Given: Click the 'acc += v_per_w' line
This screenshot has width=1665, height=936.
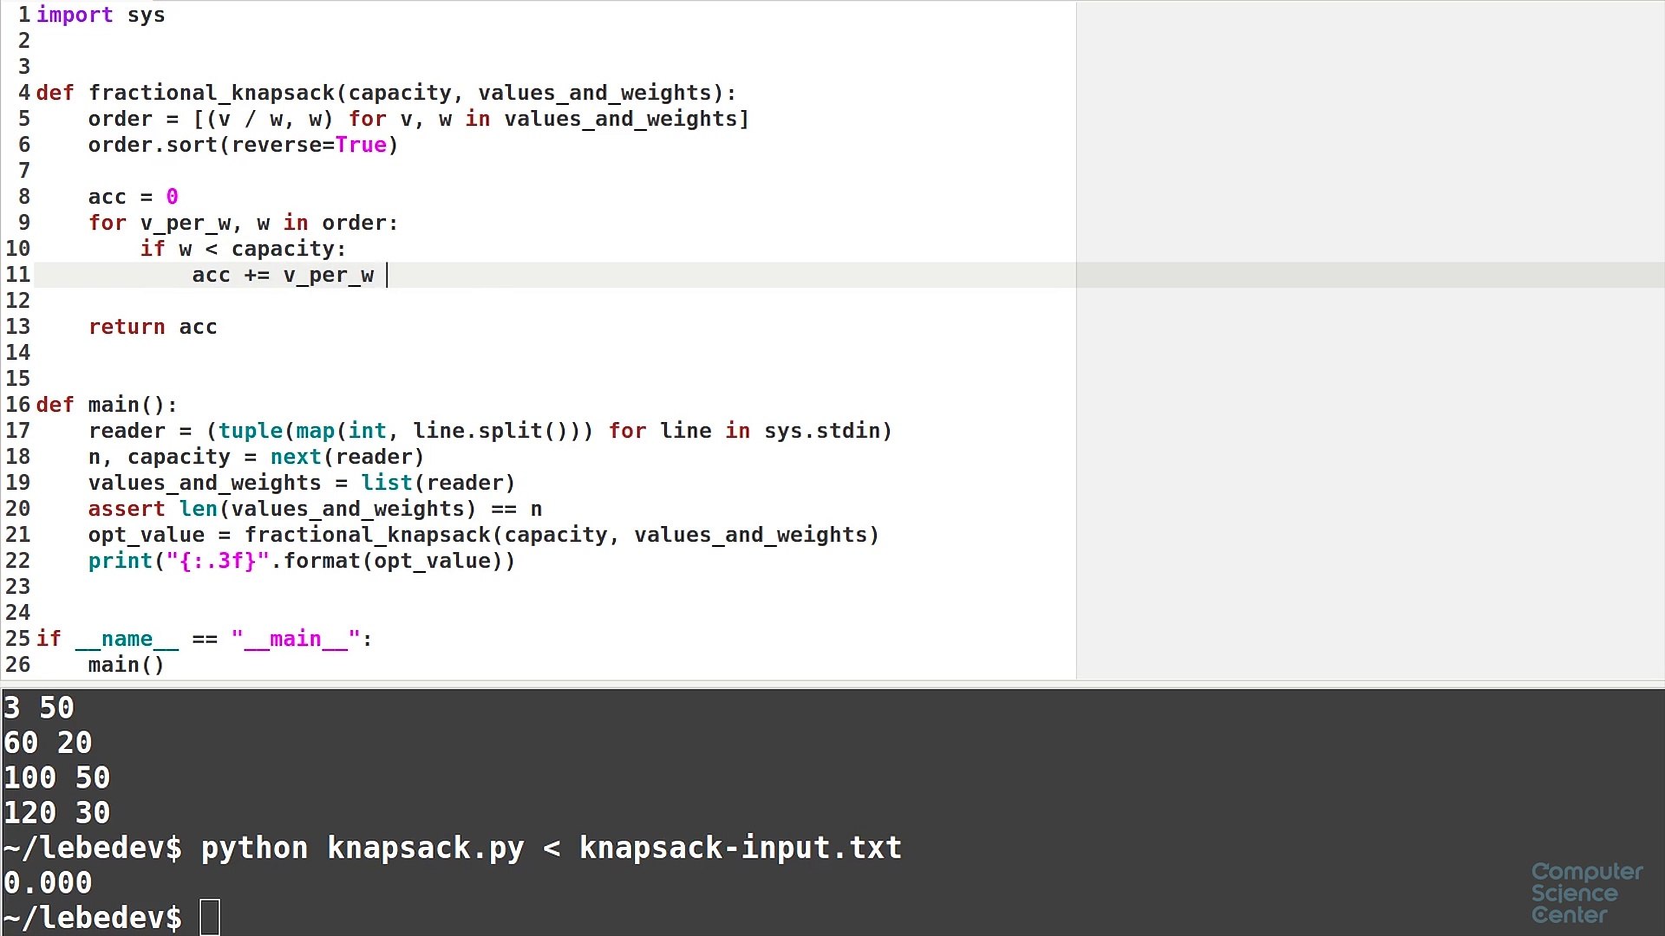Looking at the screenshot, I should click(x=283, y=275).
